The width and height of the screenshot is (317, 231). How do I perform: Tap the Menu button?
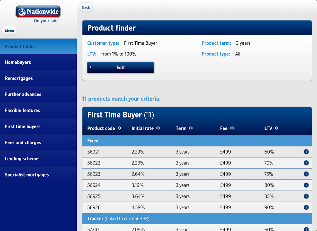point(9,31)
